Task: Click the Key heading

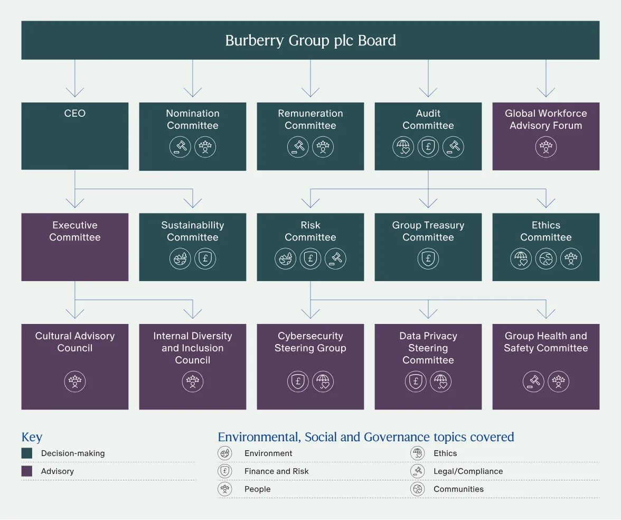Action: click(32, 437)
